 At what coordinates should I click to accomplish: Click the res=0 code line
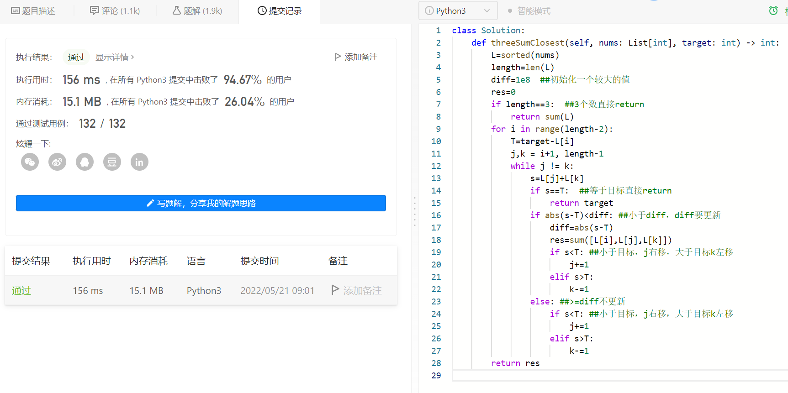coord(503,92)
